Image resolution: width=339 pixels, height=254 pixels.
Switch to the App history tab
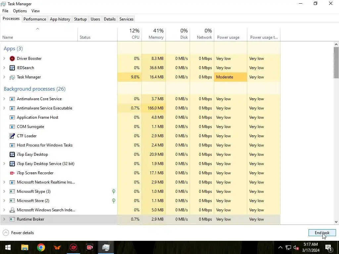(60, 19)
